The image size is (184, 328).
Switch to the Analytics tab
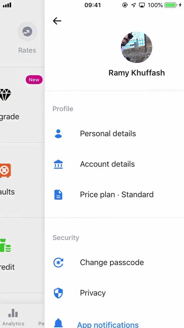click(x=13, y=317)
